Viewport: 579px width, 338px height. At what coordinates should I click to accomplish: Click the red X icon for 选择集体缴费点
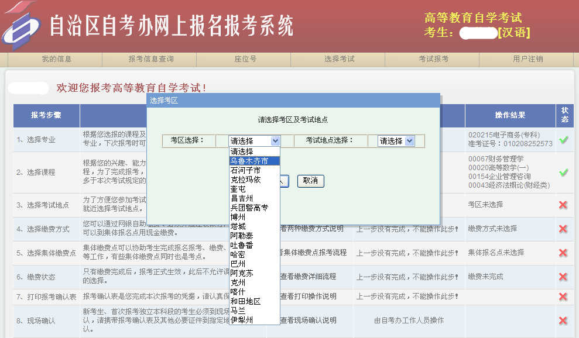click(x=563, y=251)
